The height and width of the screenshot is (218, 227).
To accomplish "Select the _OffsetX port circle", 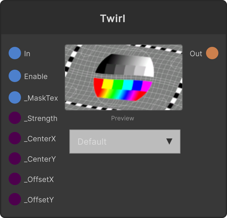I will point(15,179).
